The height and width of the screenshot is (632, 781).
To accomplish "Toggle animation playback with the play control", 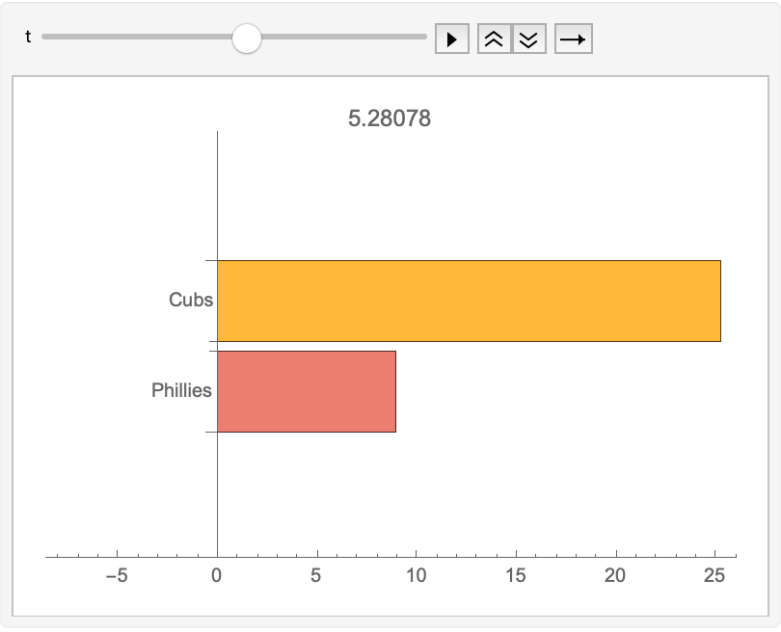I will pyautogui.click(x=452, y=39).
